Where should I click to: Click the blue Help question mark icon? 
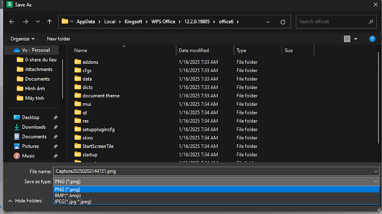click(x=372, y=39)
